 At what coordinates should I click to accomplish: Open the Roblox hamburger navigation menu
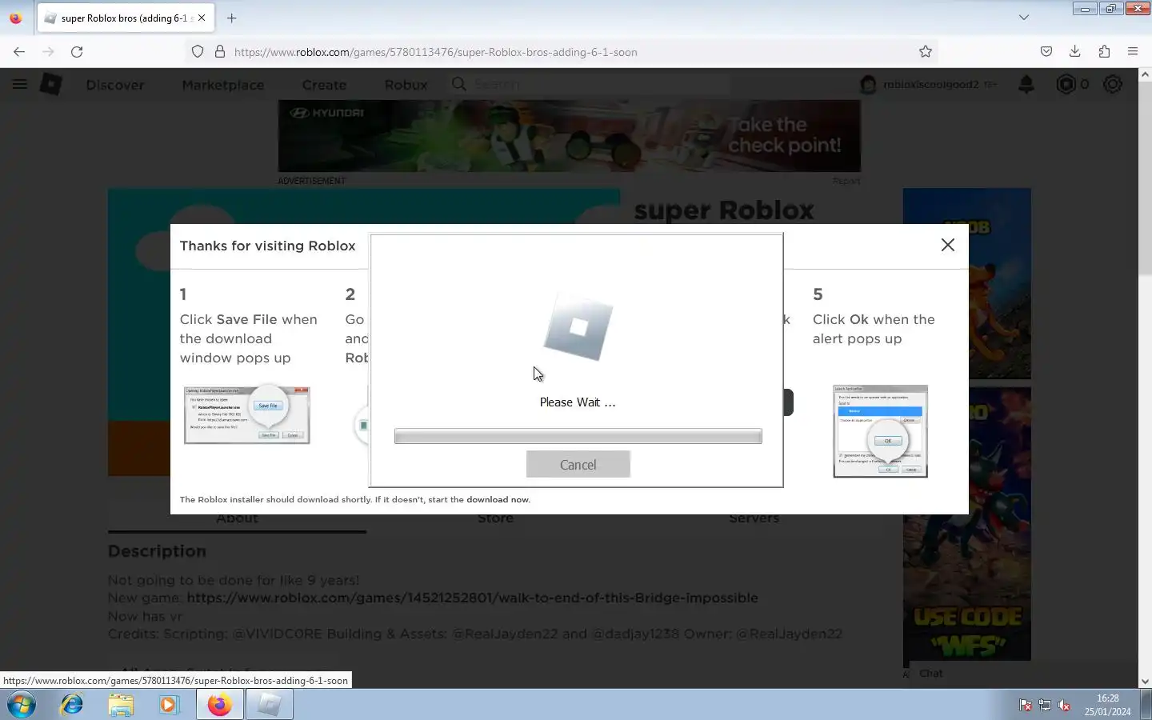[x=20, y=84]
